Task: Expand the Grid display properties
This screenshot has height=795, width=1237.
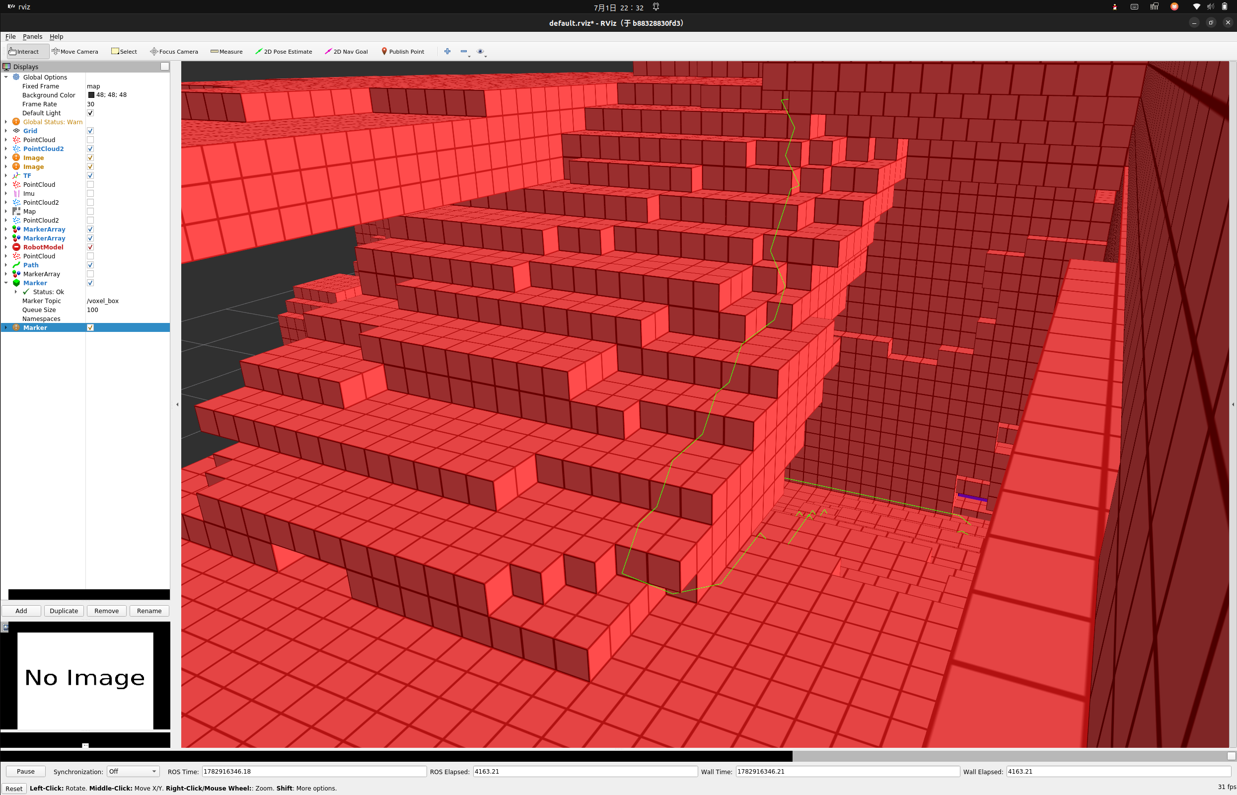Action: (x=6, y=131)
